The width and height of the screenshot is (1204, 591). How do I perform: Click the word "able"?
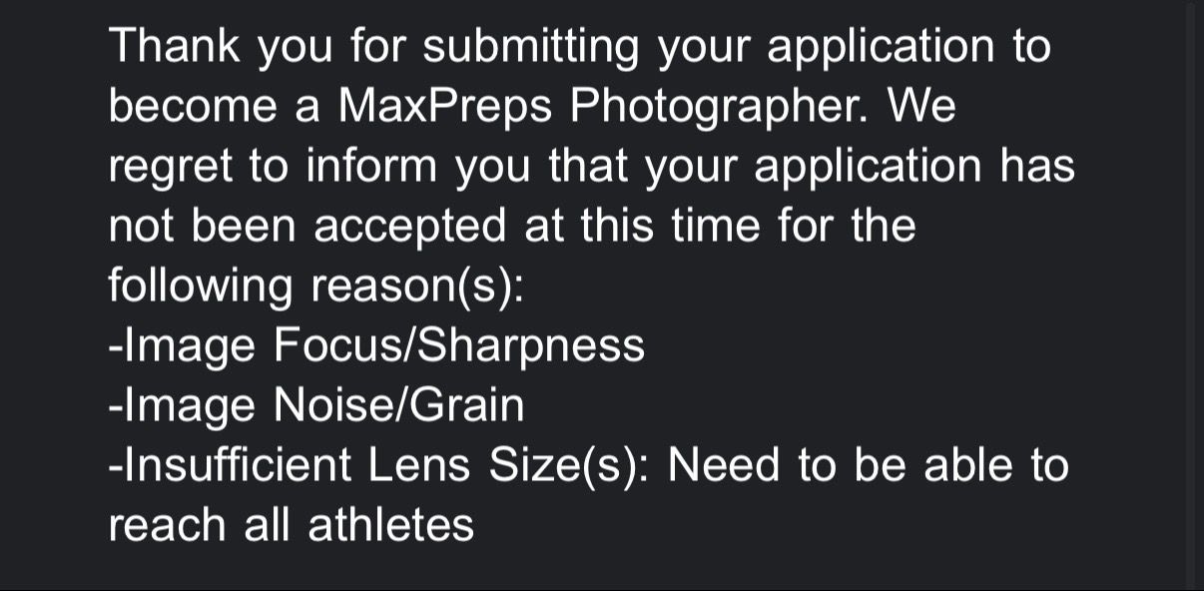(x=966, y=465)
